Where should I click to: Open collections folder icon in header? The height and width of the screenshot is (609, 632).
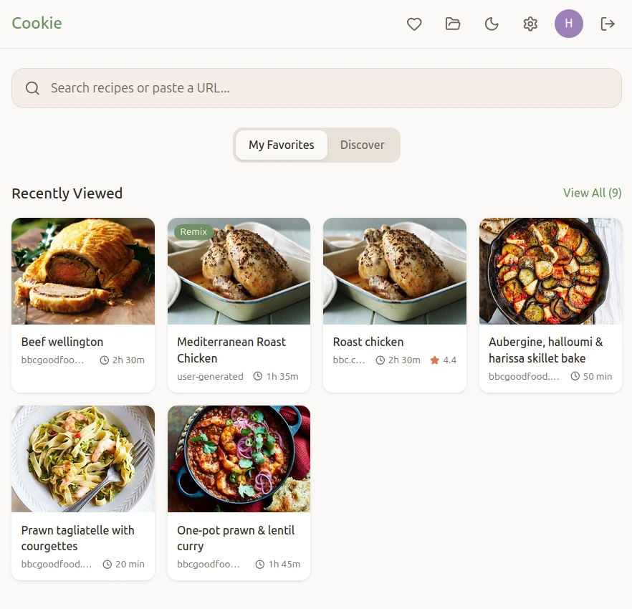click(x=453, y=24)
